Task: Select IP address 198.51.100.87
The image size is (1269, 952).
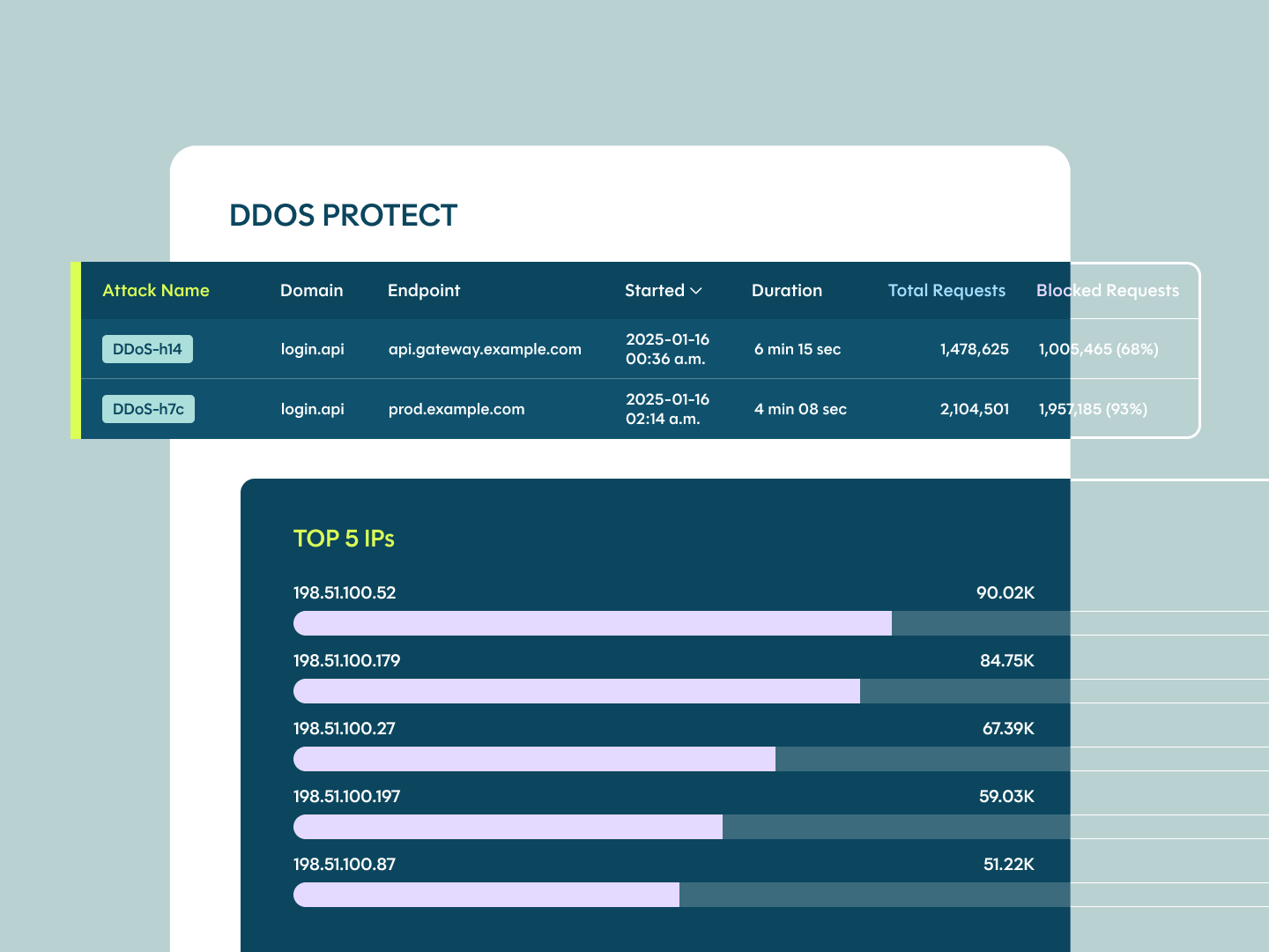Action: click(345, 865)
